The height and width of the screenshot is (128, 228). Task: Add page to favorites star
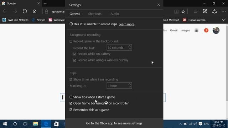183,11
